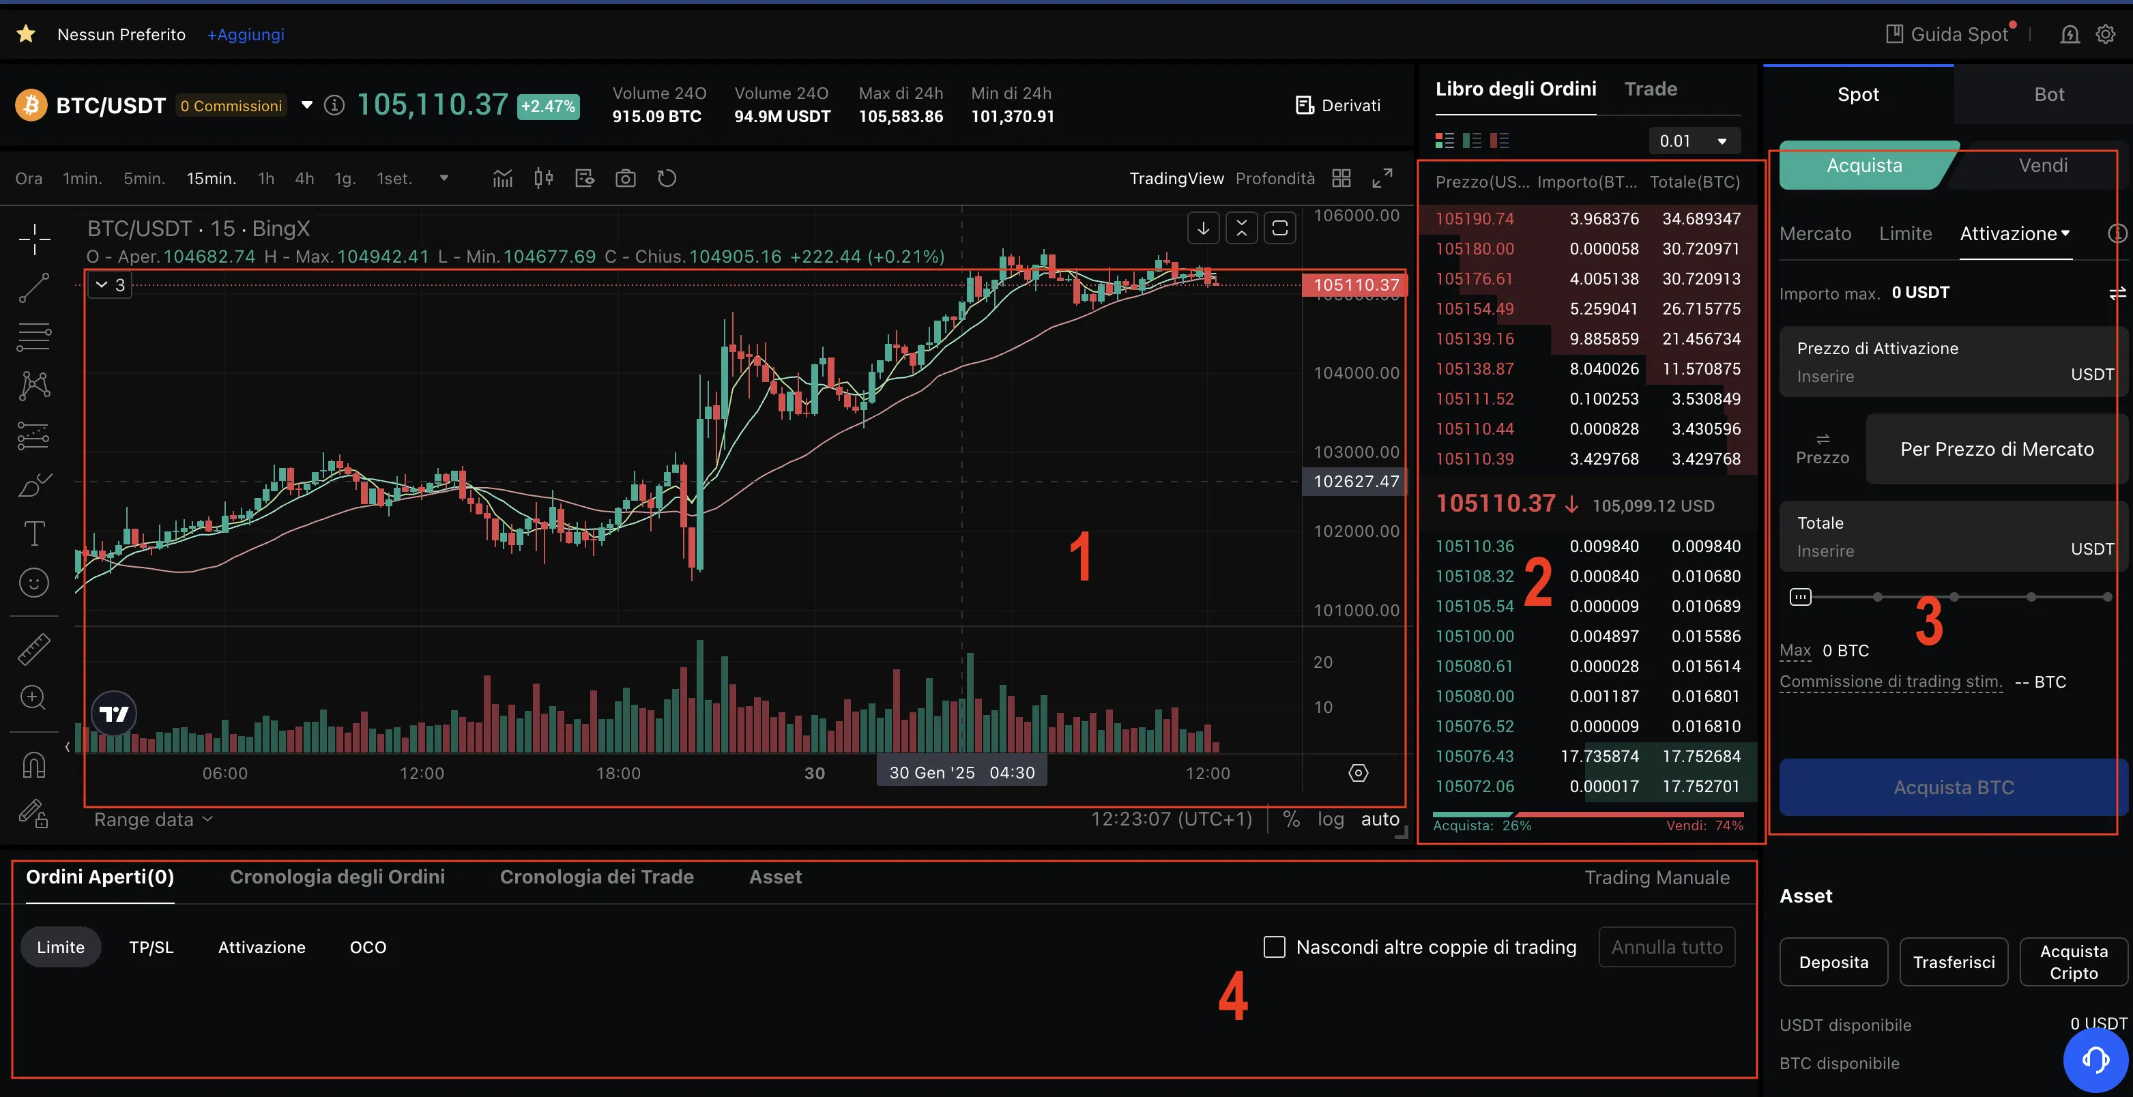
Task: Take a chart snapshot with camera icon
Action: (x=625, y=179)
